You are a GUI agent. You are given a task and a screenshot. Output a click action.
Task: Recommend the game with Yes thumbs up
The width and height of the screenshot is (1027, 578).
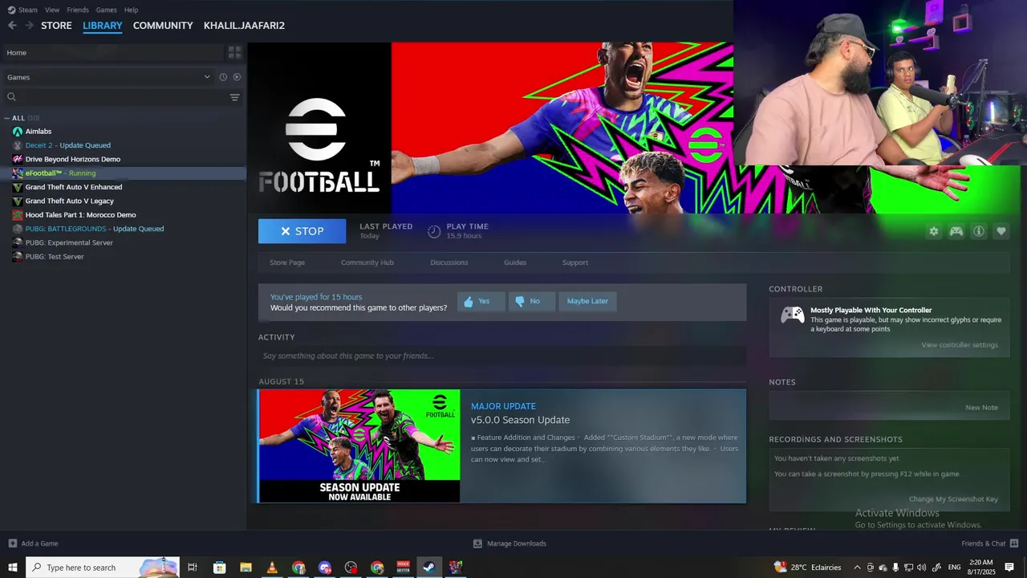481,301
